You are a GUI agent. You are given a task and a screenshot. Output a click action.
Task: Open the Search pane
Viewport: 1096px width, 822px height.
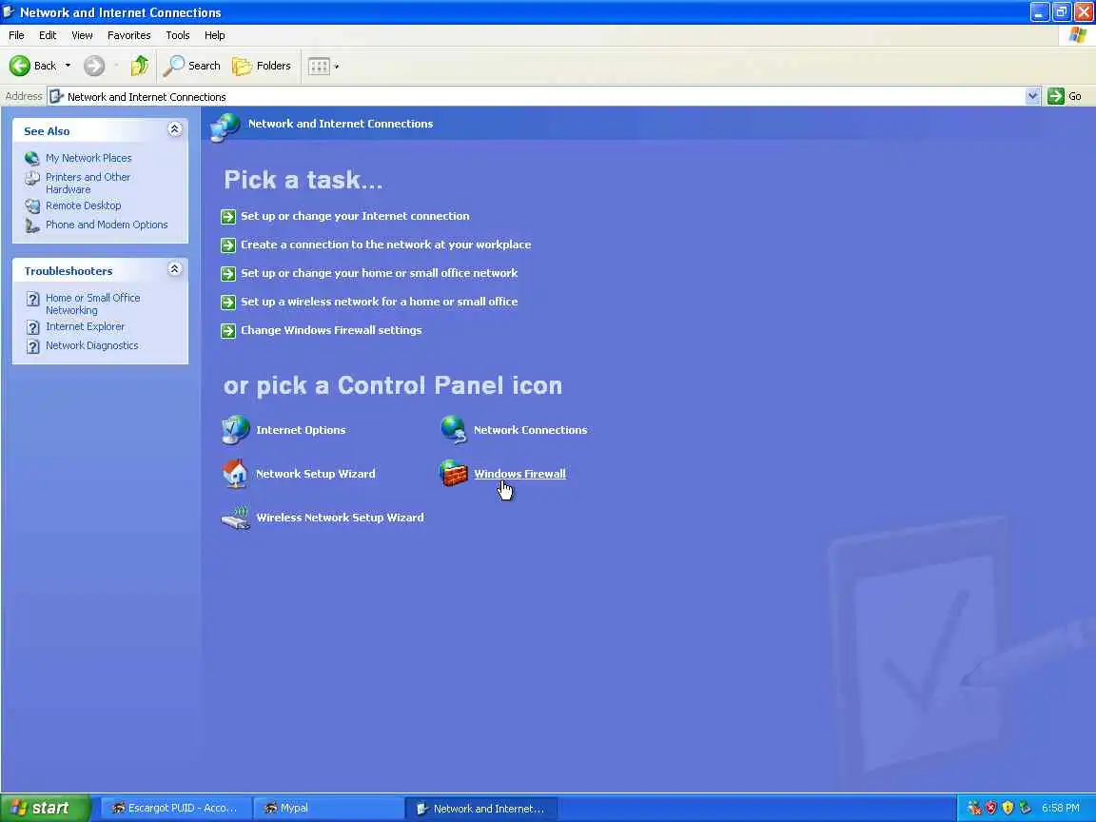point(191,66)
